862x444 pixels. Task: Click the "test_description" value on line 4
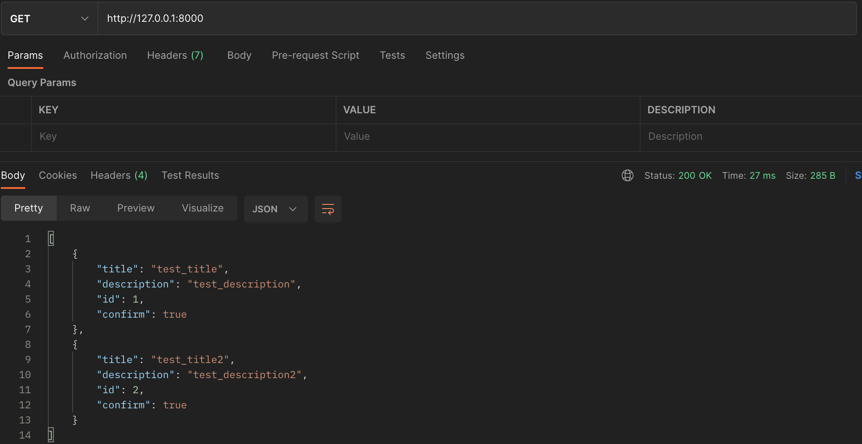242,284
